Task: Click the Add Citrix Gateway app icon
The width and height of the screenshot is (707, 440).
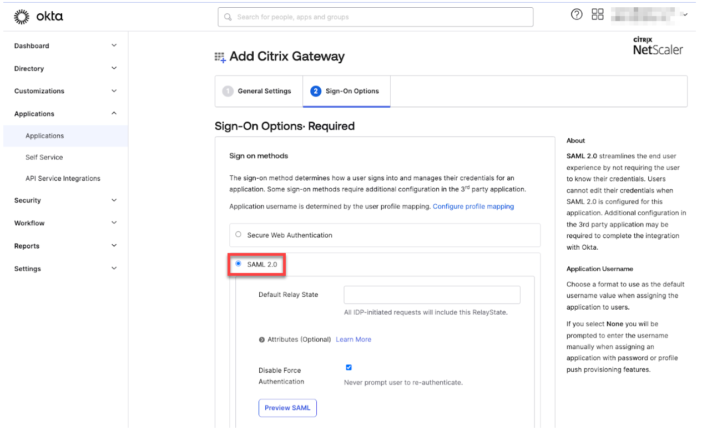Action: pos(220,57)
